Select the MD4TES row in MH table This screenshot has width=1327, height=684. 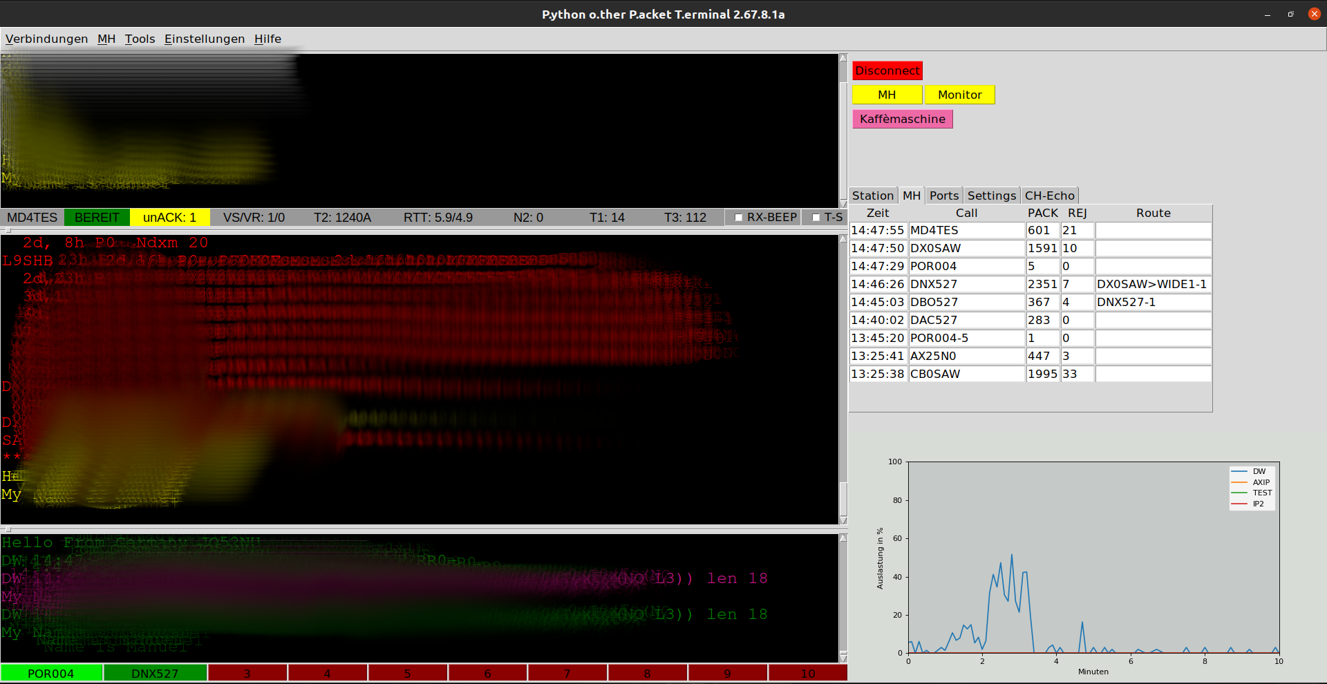[x=1030, y=230]
